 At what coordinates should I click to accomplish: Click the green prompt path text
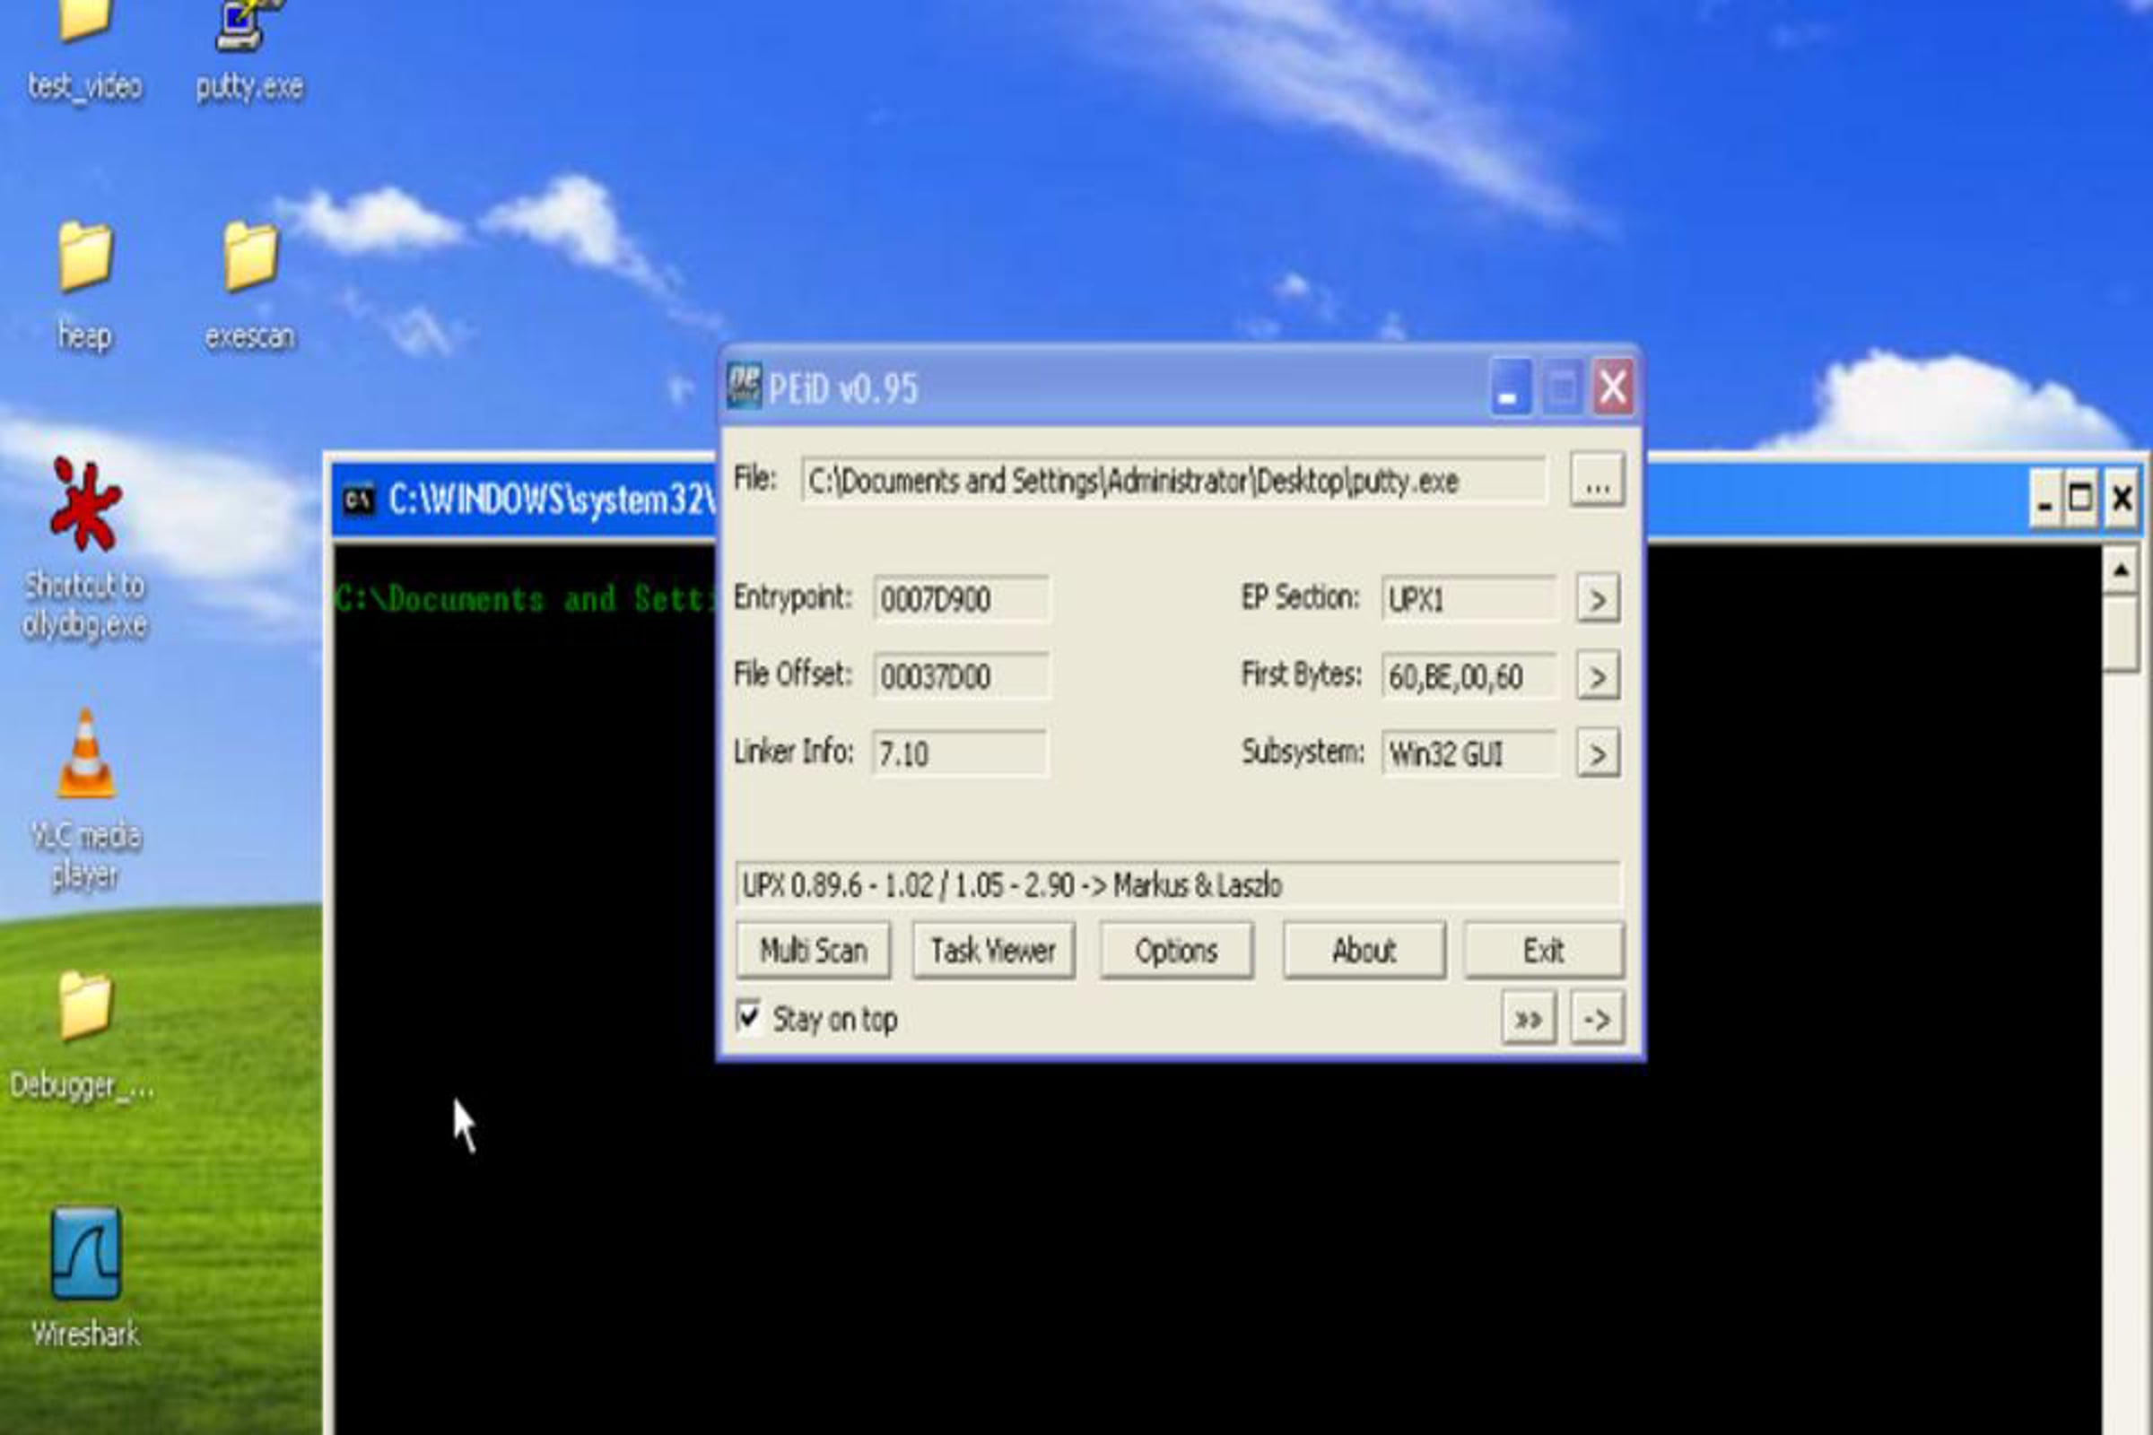(526, 598)
